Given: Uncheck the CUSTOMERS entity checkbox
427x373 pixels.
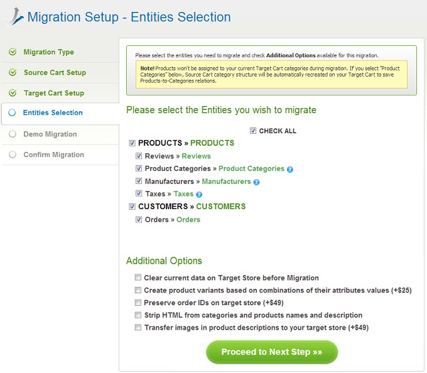Looking at the screenshot, I should [x=132, y=207].
